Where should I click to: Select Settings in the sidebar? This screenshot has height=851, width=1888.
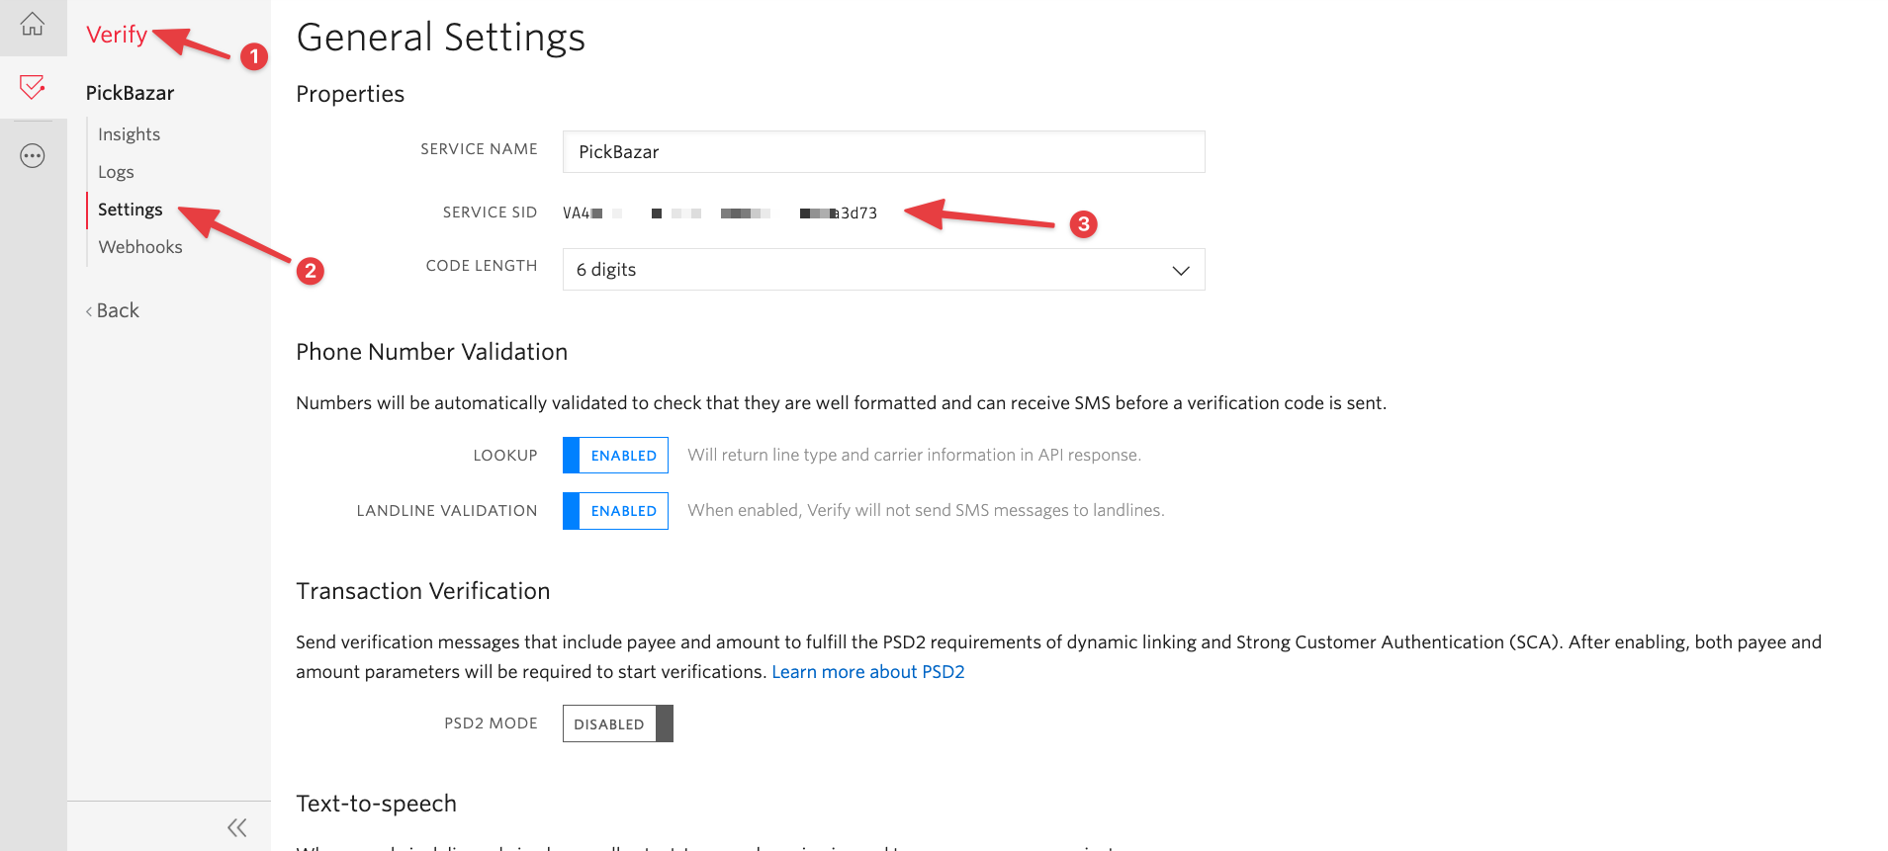130,210
